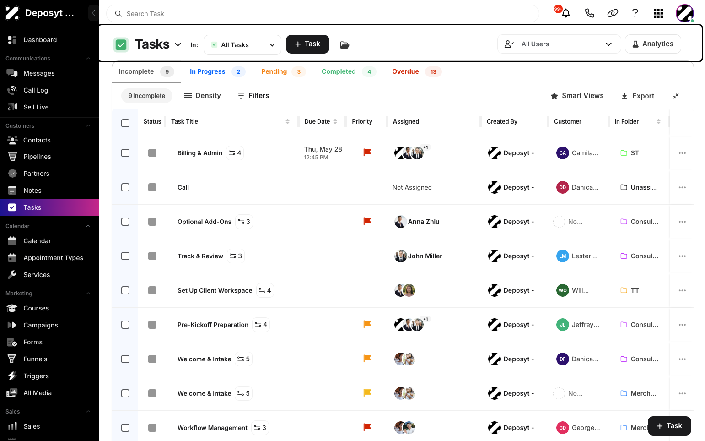Select all tasks with header checkbox

[125, 123]
